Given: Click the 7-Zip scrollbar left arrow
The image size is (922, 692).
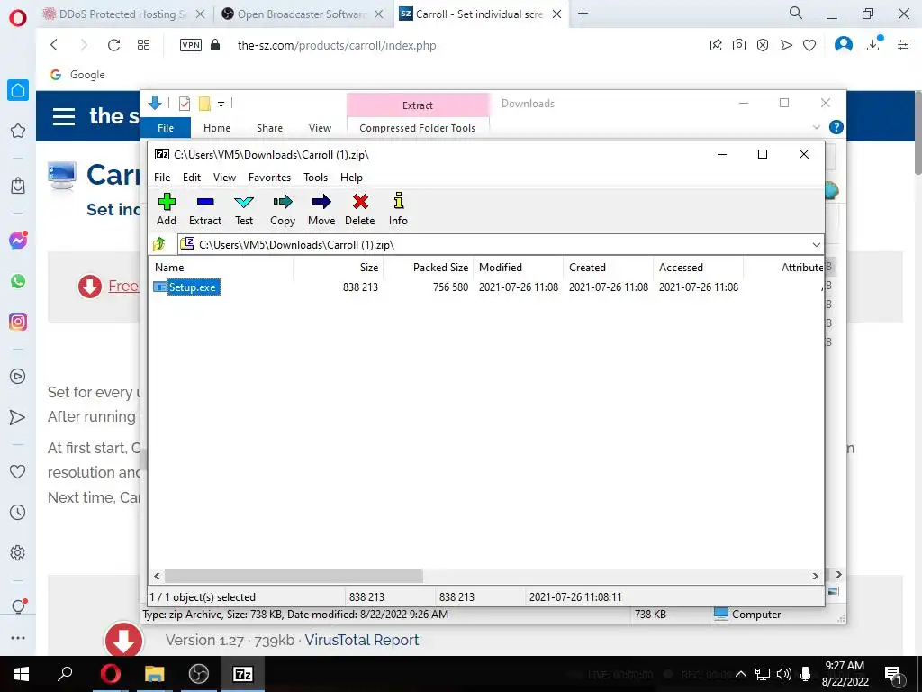Looking at the screenshot, I should click(157, 576).
